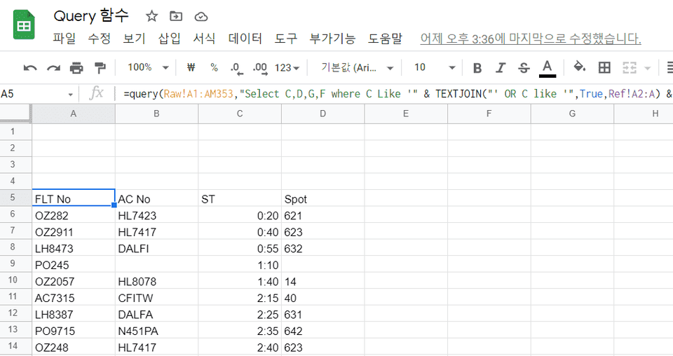Star the Query 함수 document
The width and height of the screenshot is (673, 356).
151,16
